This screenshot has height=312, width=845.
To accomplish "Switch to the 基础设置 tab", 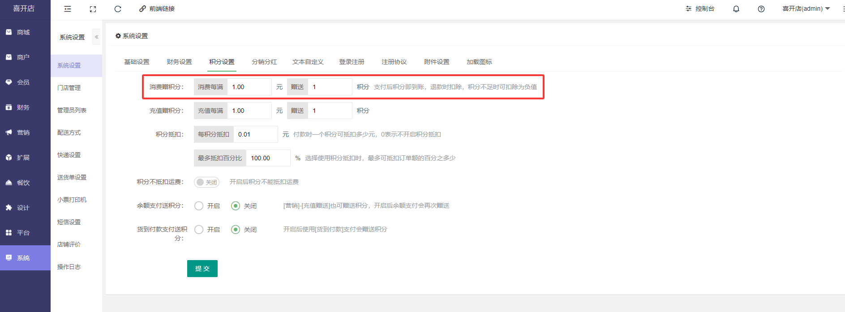I will [x=137, y=62].
